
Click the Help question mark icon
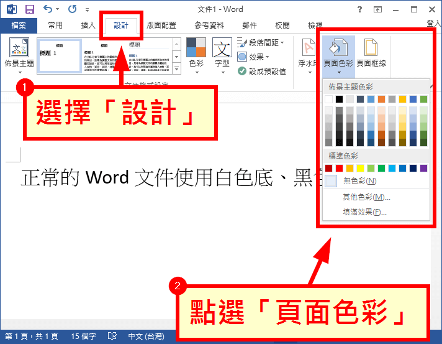[x=360, y=9]
